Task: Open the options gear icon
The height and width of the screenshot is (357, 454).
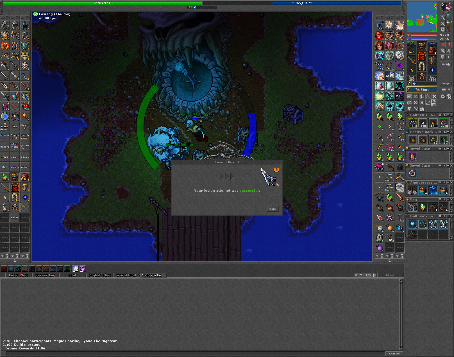Action: tap(443, 96)
